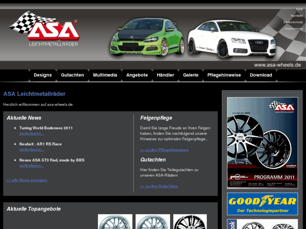This screenshot has width=306, height=229.
Task: Click weiterlesen under Neuheit AR1 RS Race
Action: pyautogui.click(x=32, y=150)
